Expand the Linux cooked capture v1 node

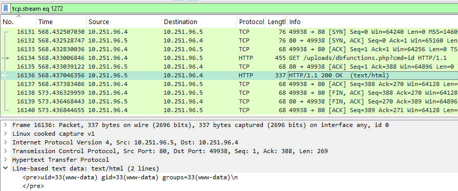point(5,134)
